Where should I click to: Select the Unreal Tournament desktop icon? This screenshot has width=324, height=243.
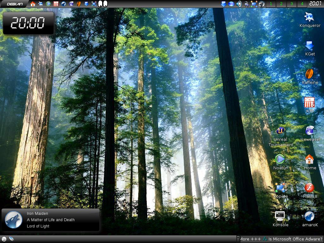coord(280,137)
